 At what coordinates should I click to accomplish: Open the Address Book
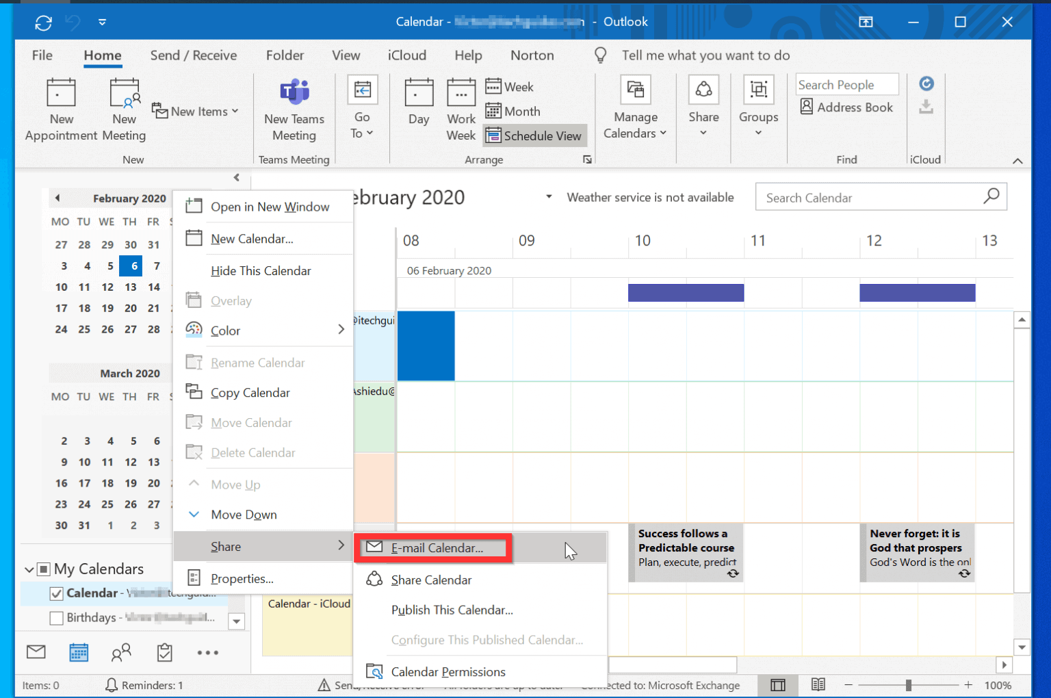846,107
